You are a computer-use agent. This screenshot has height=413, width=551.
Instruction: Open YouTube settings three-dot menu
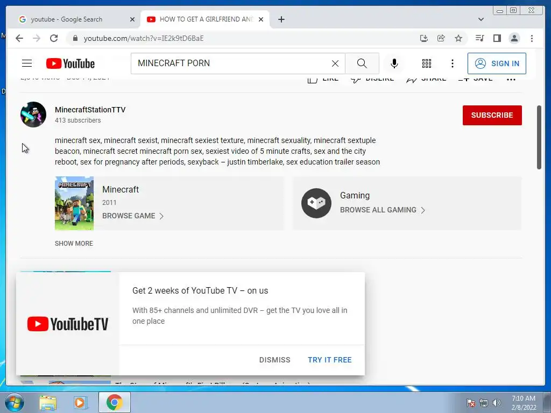tap(452, 63)
